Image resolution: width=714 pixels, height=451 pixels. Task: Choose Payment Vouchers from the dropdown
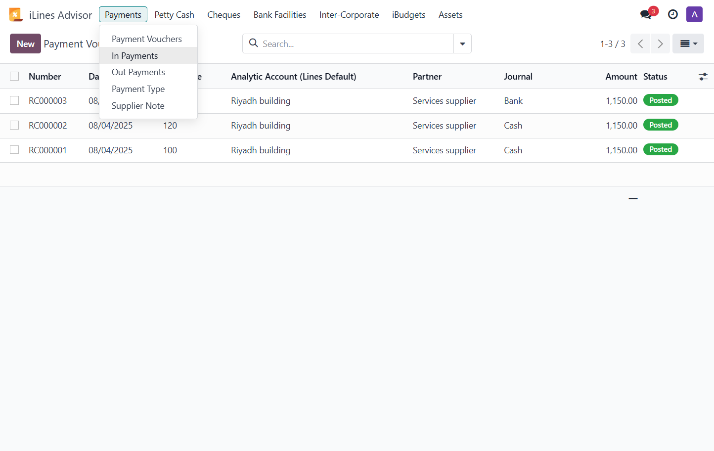tap(148, 39)
